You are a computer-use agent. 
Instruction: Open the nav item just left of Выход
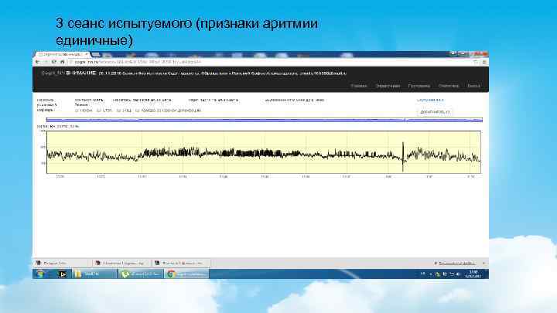coord(448,86)
